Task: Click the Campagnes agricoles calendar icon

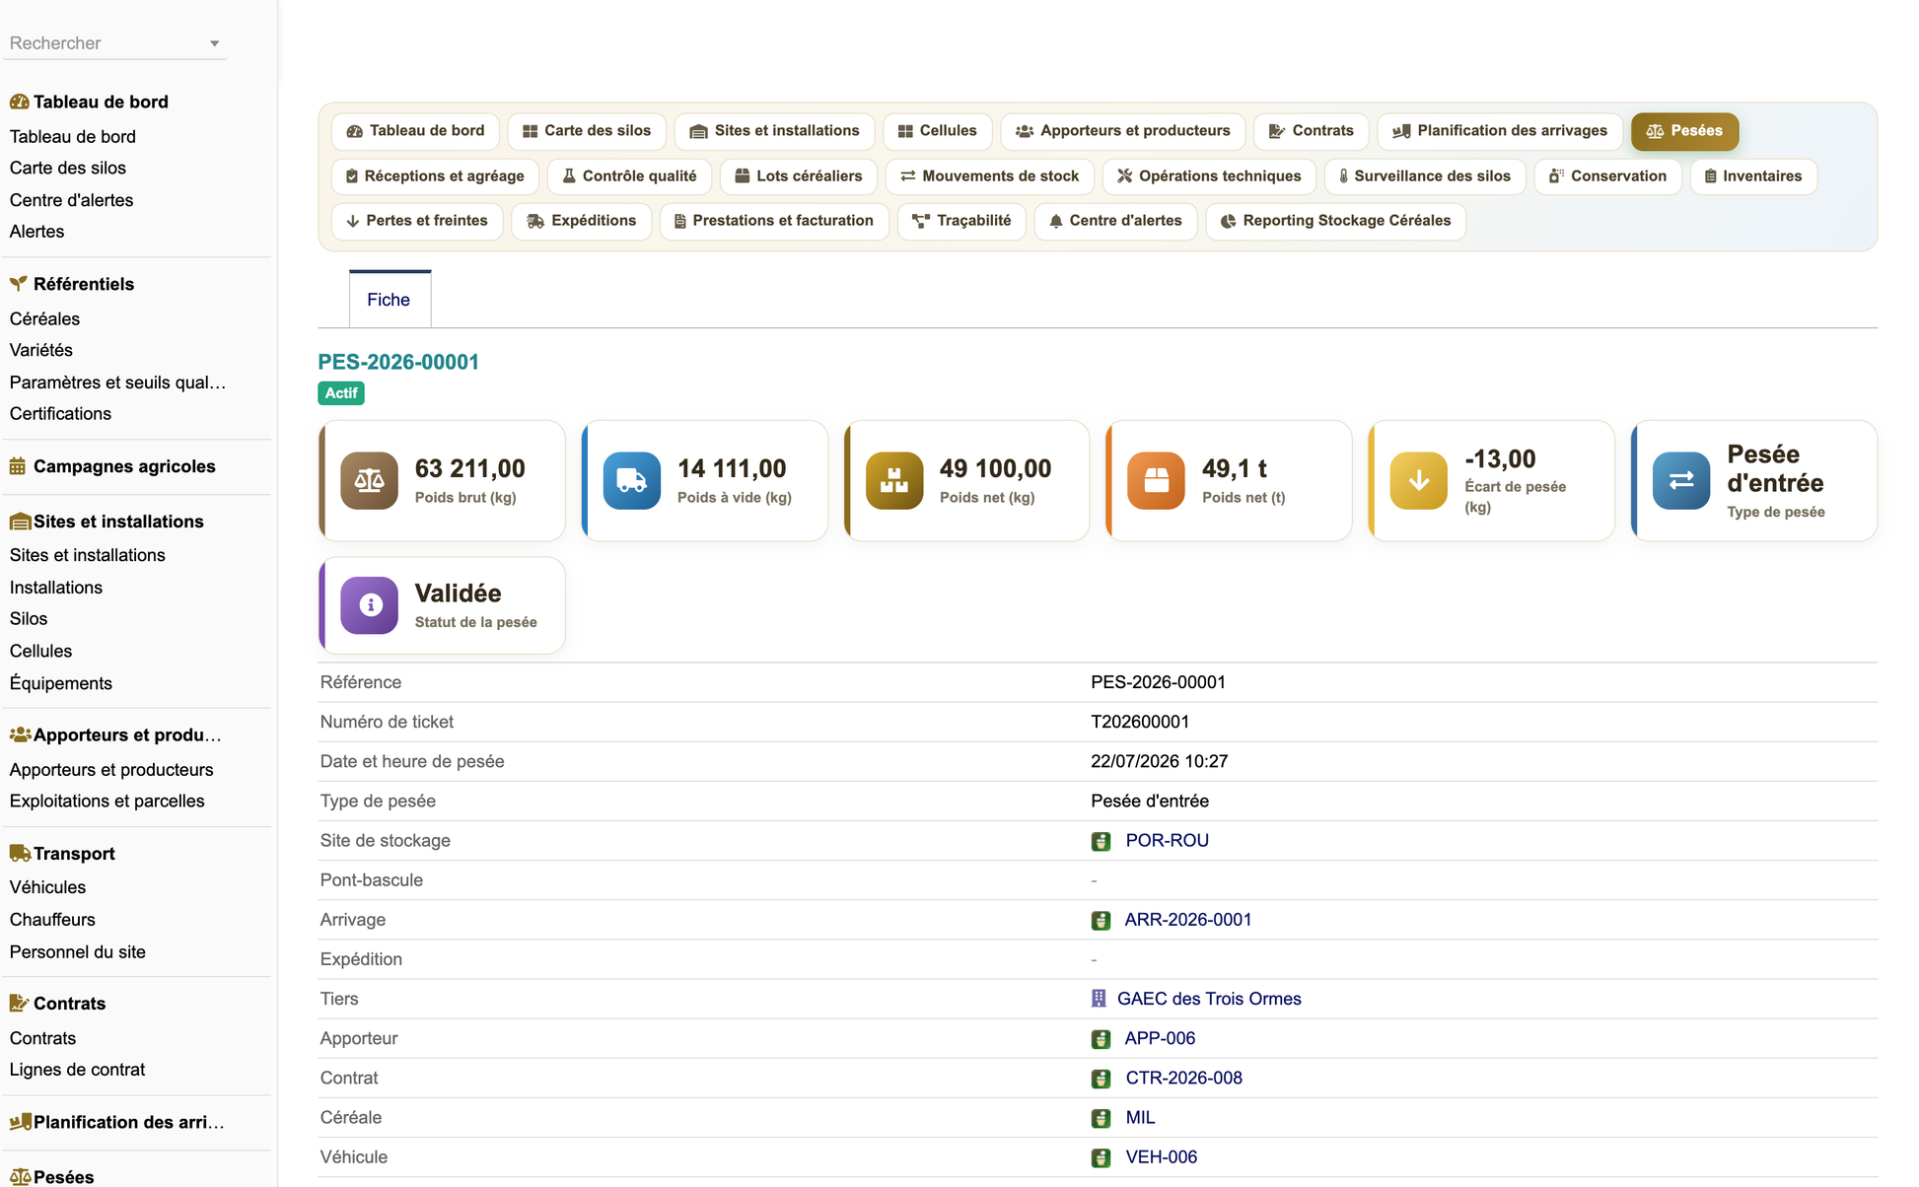Action: click(x=18, y=466)
